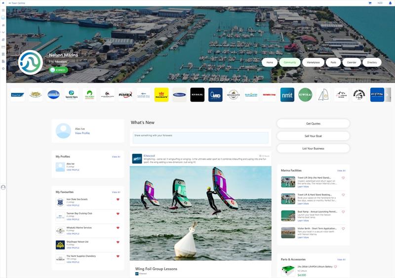Open the Marketplace tab
395x278 pixels.
point(313,63)
